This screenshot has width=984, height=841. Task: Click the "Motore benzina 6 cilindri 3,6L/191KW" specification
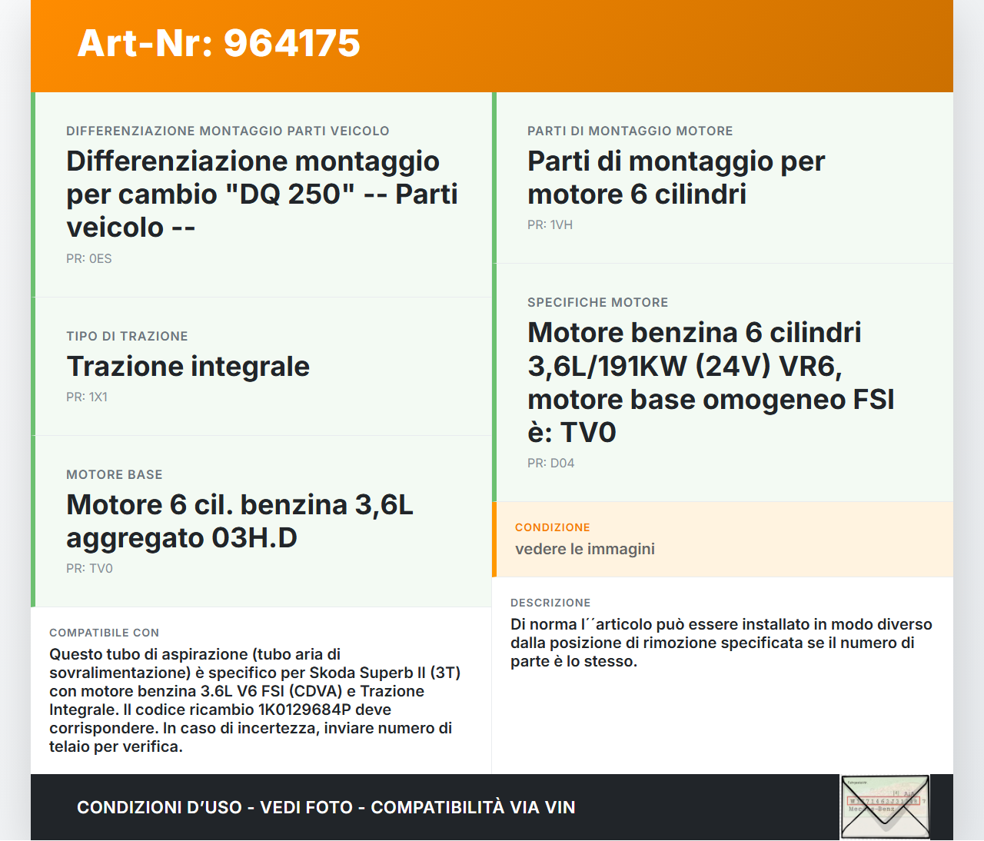coord(711,382)
